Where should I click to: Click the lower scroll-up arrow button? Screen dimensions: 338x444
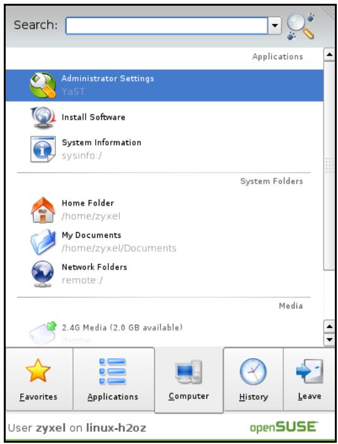pos(329,327)
